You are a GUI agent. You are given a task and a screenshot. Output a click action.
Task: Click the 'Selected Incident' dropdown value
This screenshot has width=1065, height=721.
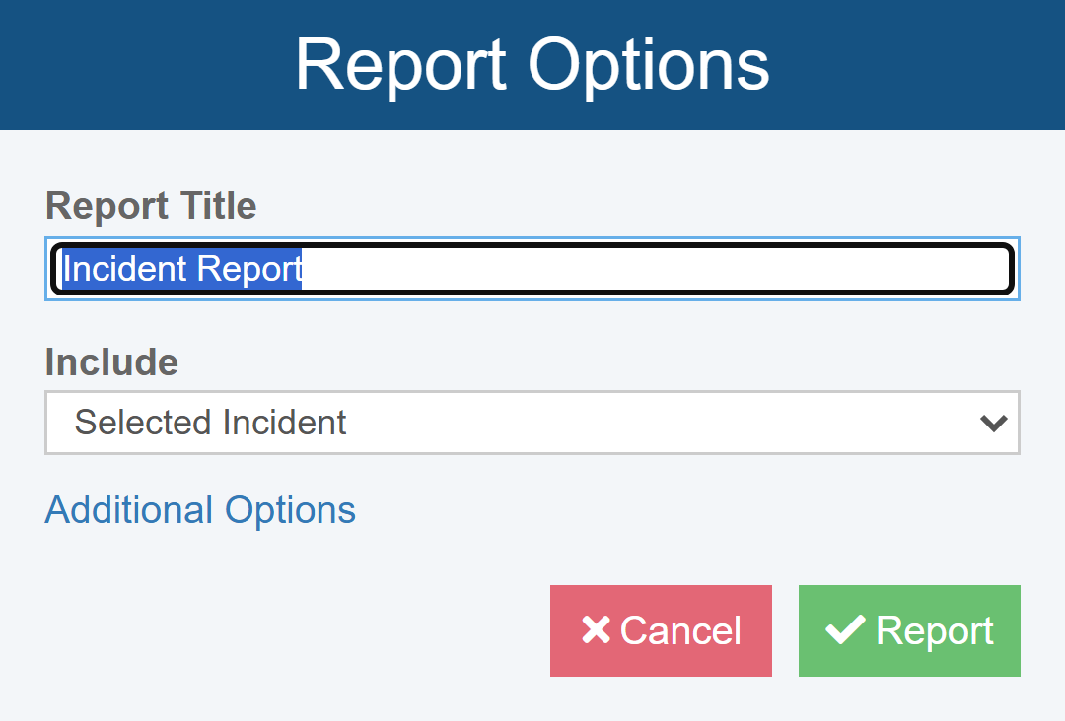tap(210, 423)
